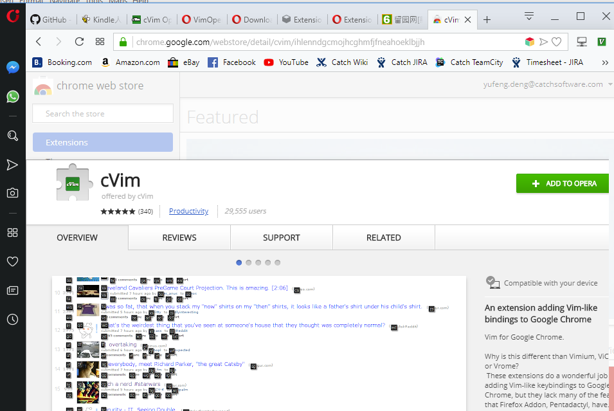Reload the current page
614x411 pixels.
pyautogui.click(x=80, y=42)
